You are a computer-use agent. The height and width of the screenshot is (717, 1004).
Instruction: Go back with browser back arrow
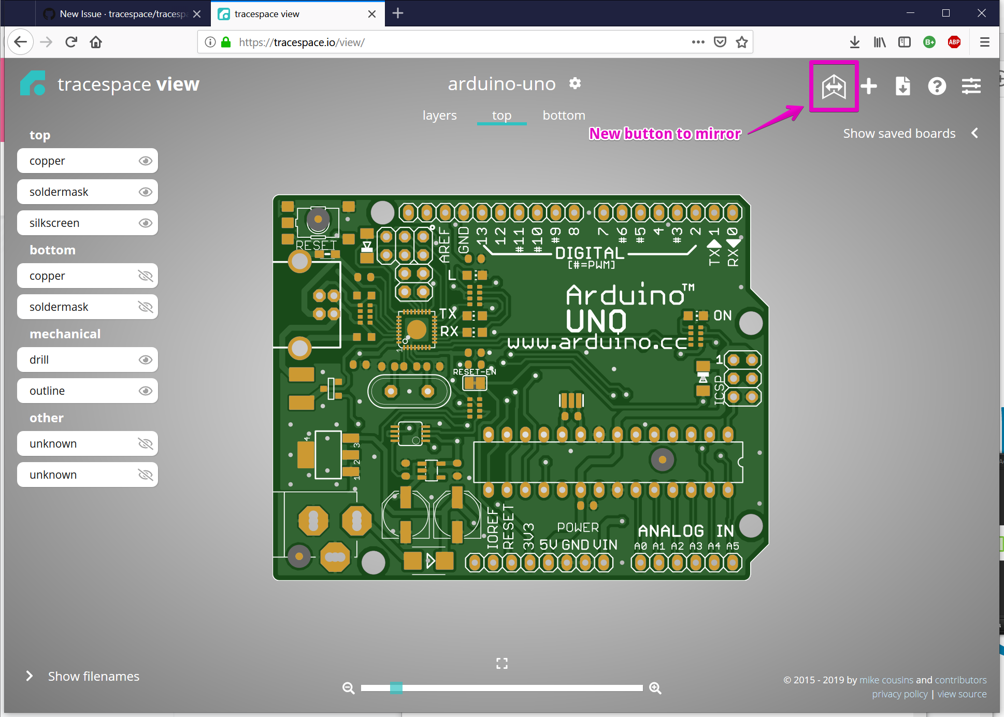[21, 42]
